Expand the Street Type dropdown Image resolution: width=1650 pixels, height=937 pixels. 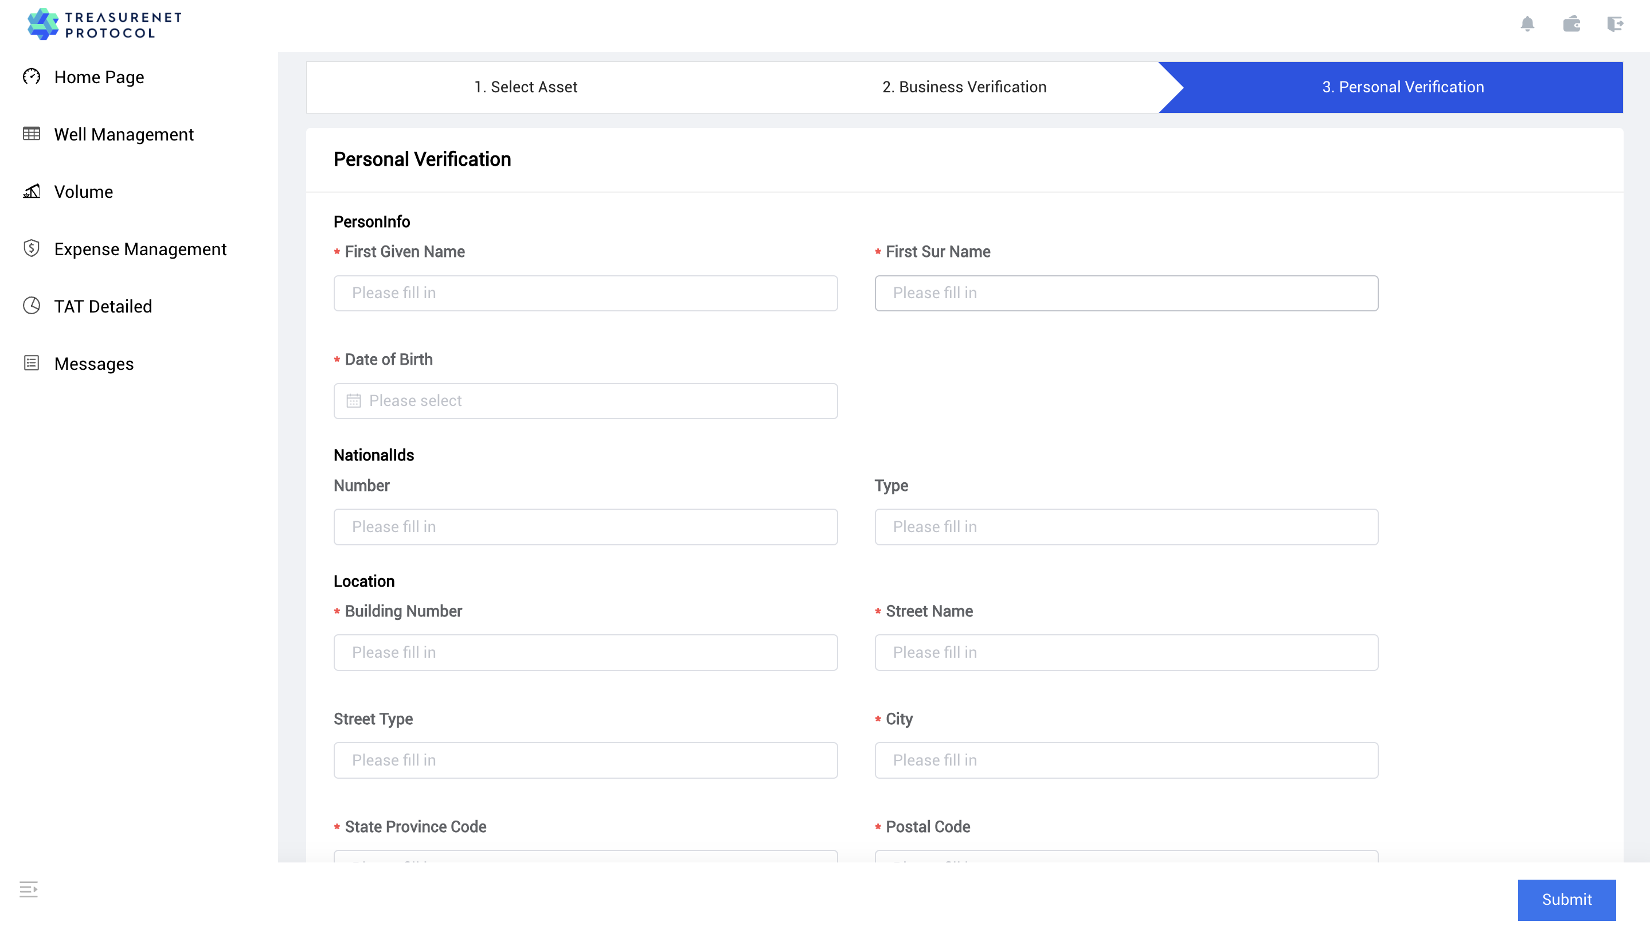click(x=585, y=760)
